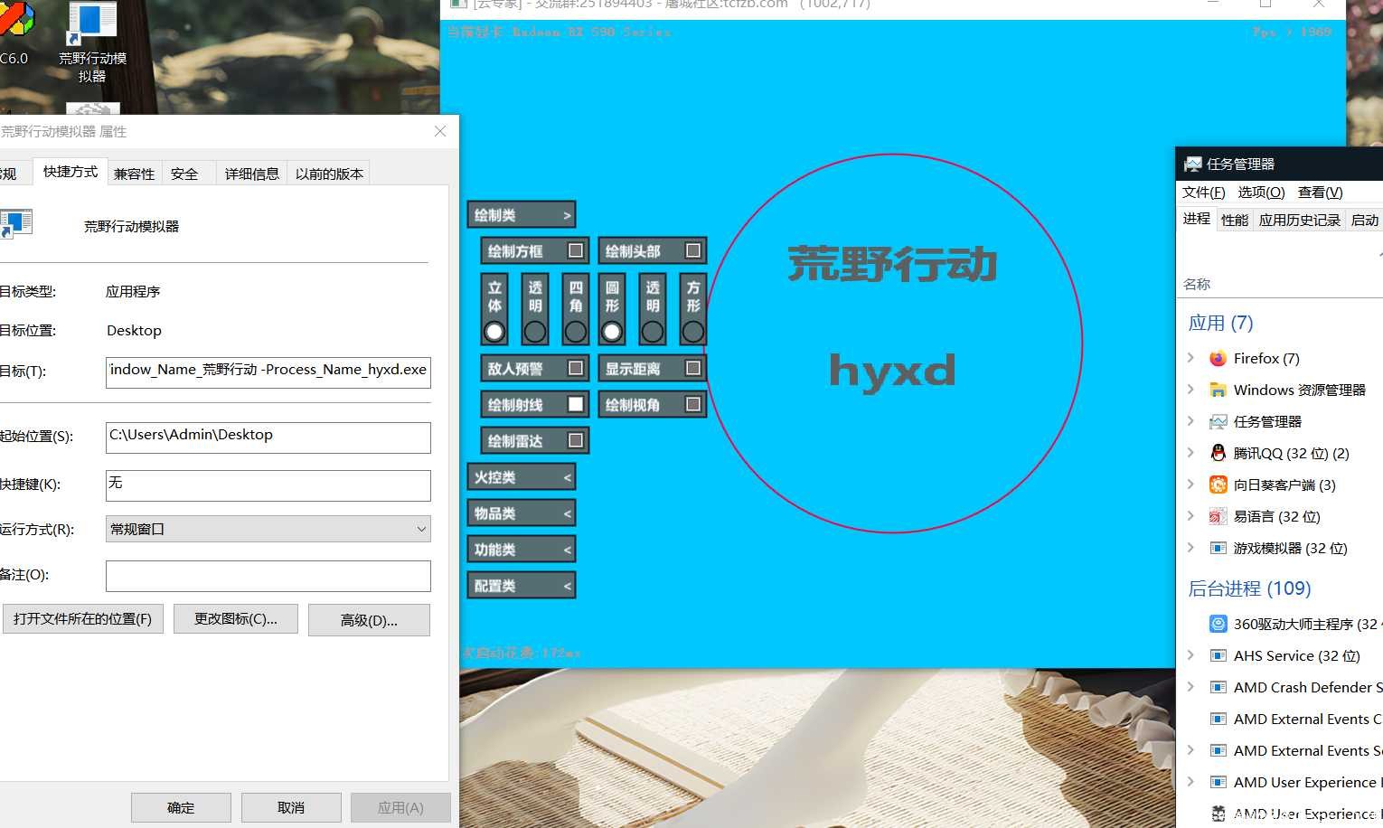Viewport: 1383px width, 828px height.
Task: Select the AMD External Events C row
Action: [x=1280, y=719]
